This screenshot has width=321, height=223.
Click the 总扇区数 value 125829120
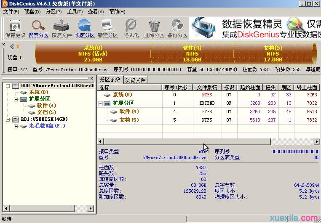(x=195, y=191)
